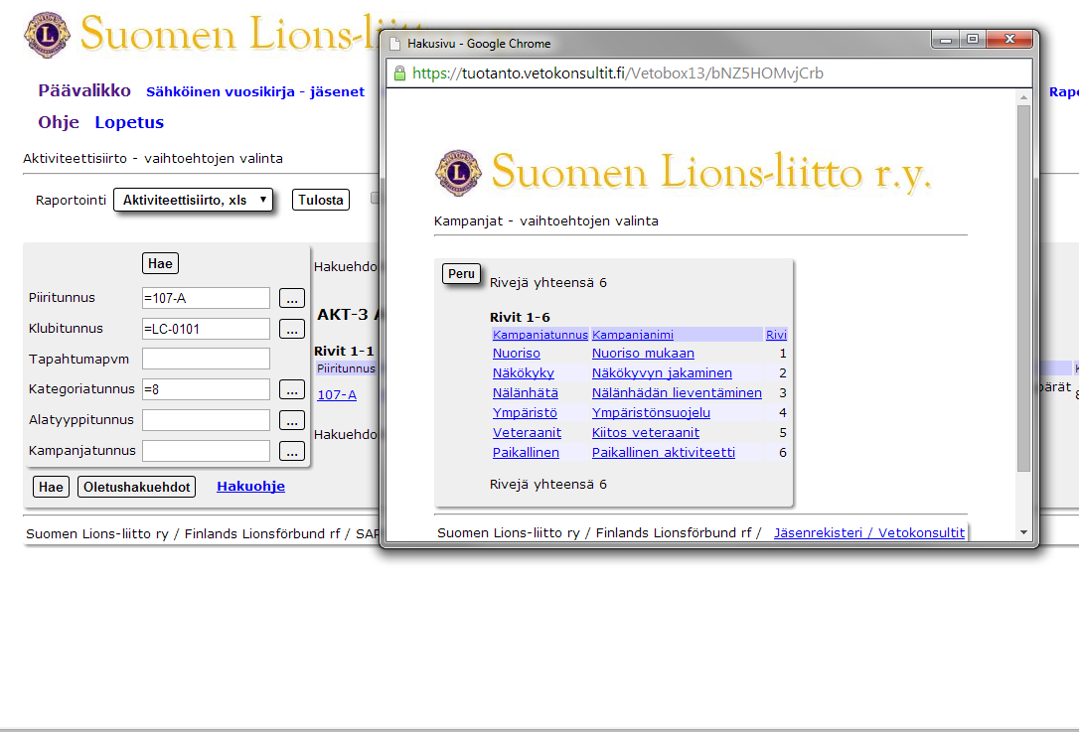Open the 'Jäsenrekisteri / Vetokonsultit' footer link

869,532
